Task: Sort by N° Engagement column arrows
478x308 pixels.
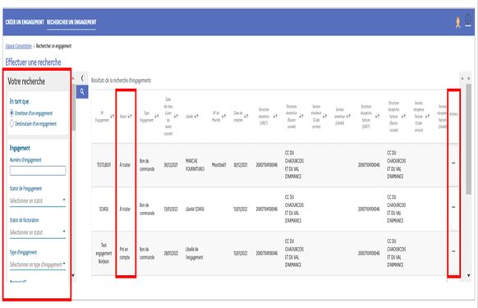Action: 113,116
